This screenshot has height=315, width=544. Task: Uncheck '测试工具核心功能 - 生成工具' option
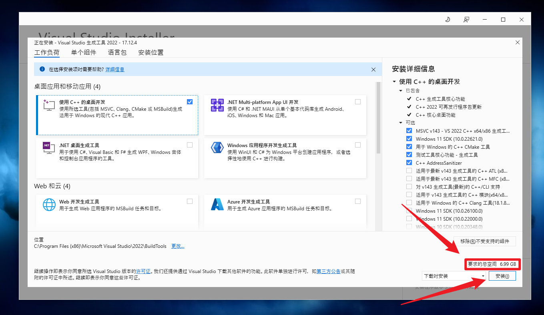pyautogui.click(x=409, y=155)
